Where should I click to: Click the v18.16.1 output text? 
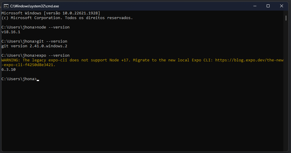point(11,32)
